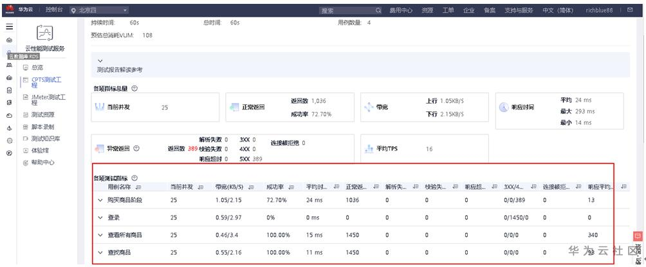Open 备案 in the top bar
The width and height of the screenshot is (646, 267).
pos(490,10)
